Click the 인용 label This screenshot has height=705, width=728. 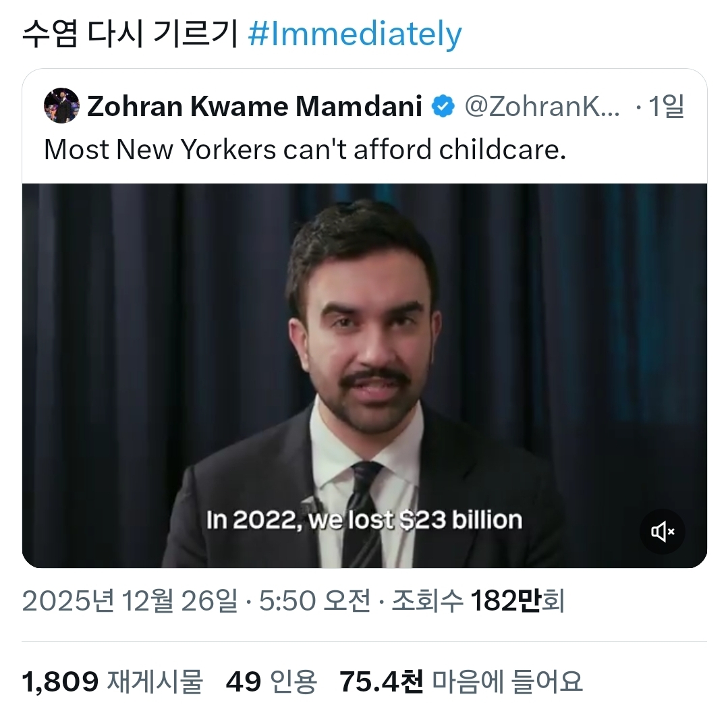pyautogui.click(x=293, y=682)
